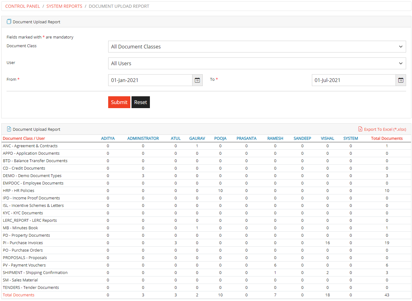The width and height of the screenshot is (412, 301).
Task: Reset the report filters
Action: (x=141, y=102)
